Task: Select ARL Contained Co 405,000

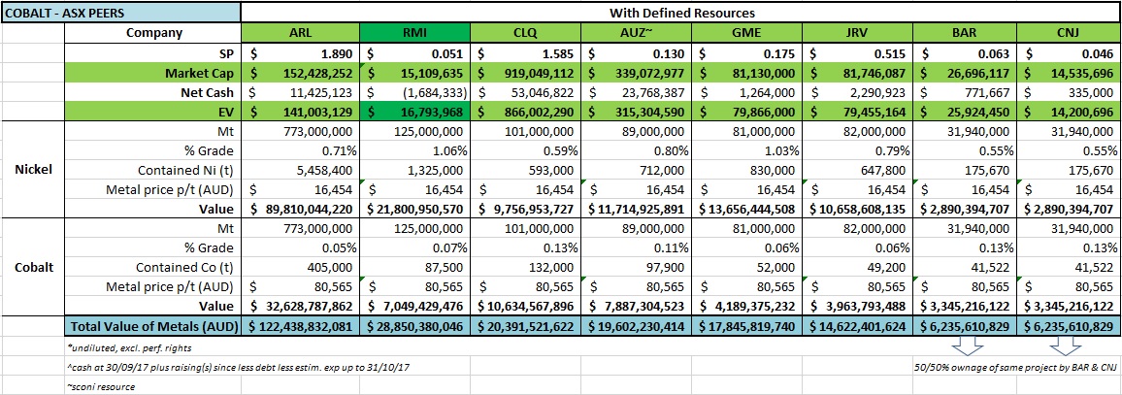Action: [301, 267]
